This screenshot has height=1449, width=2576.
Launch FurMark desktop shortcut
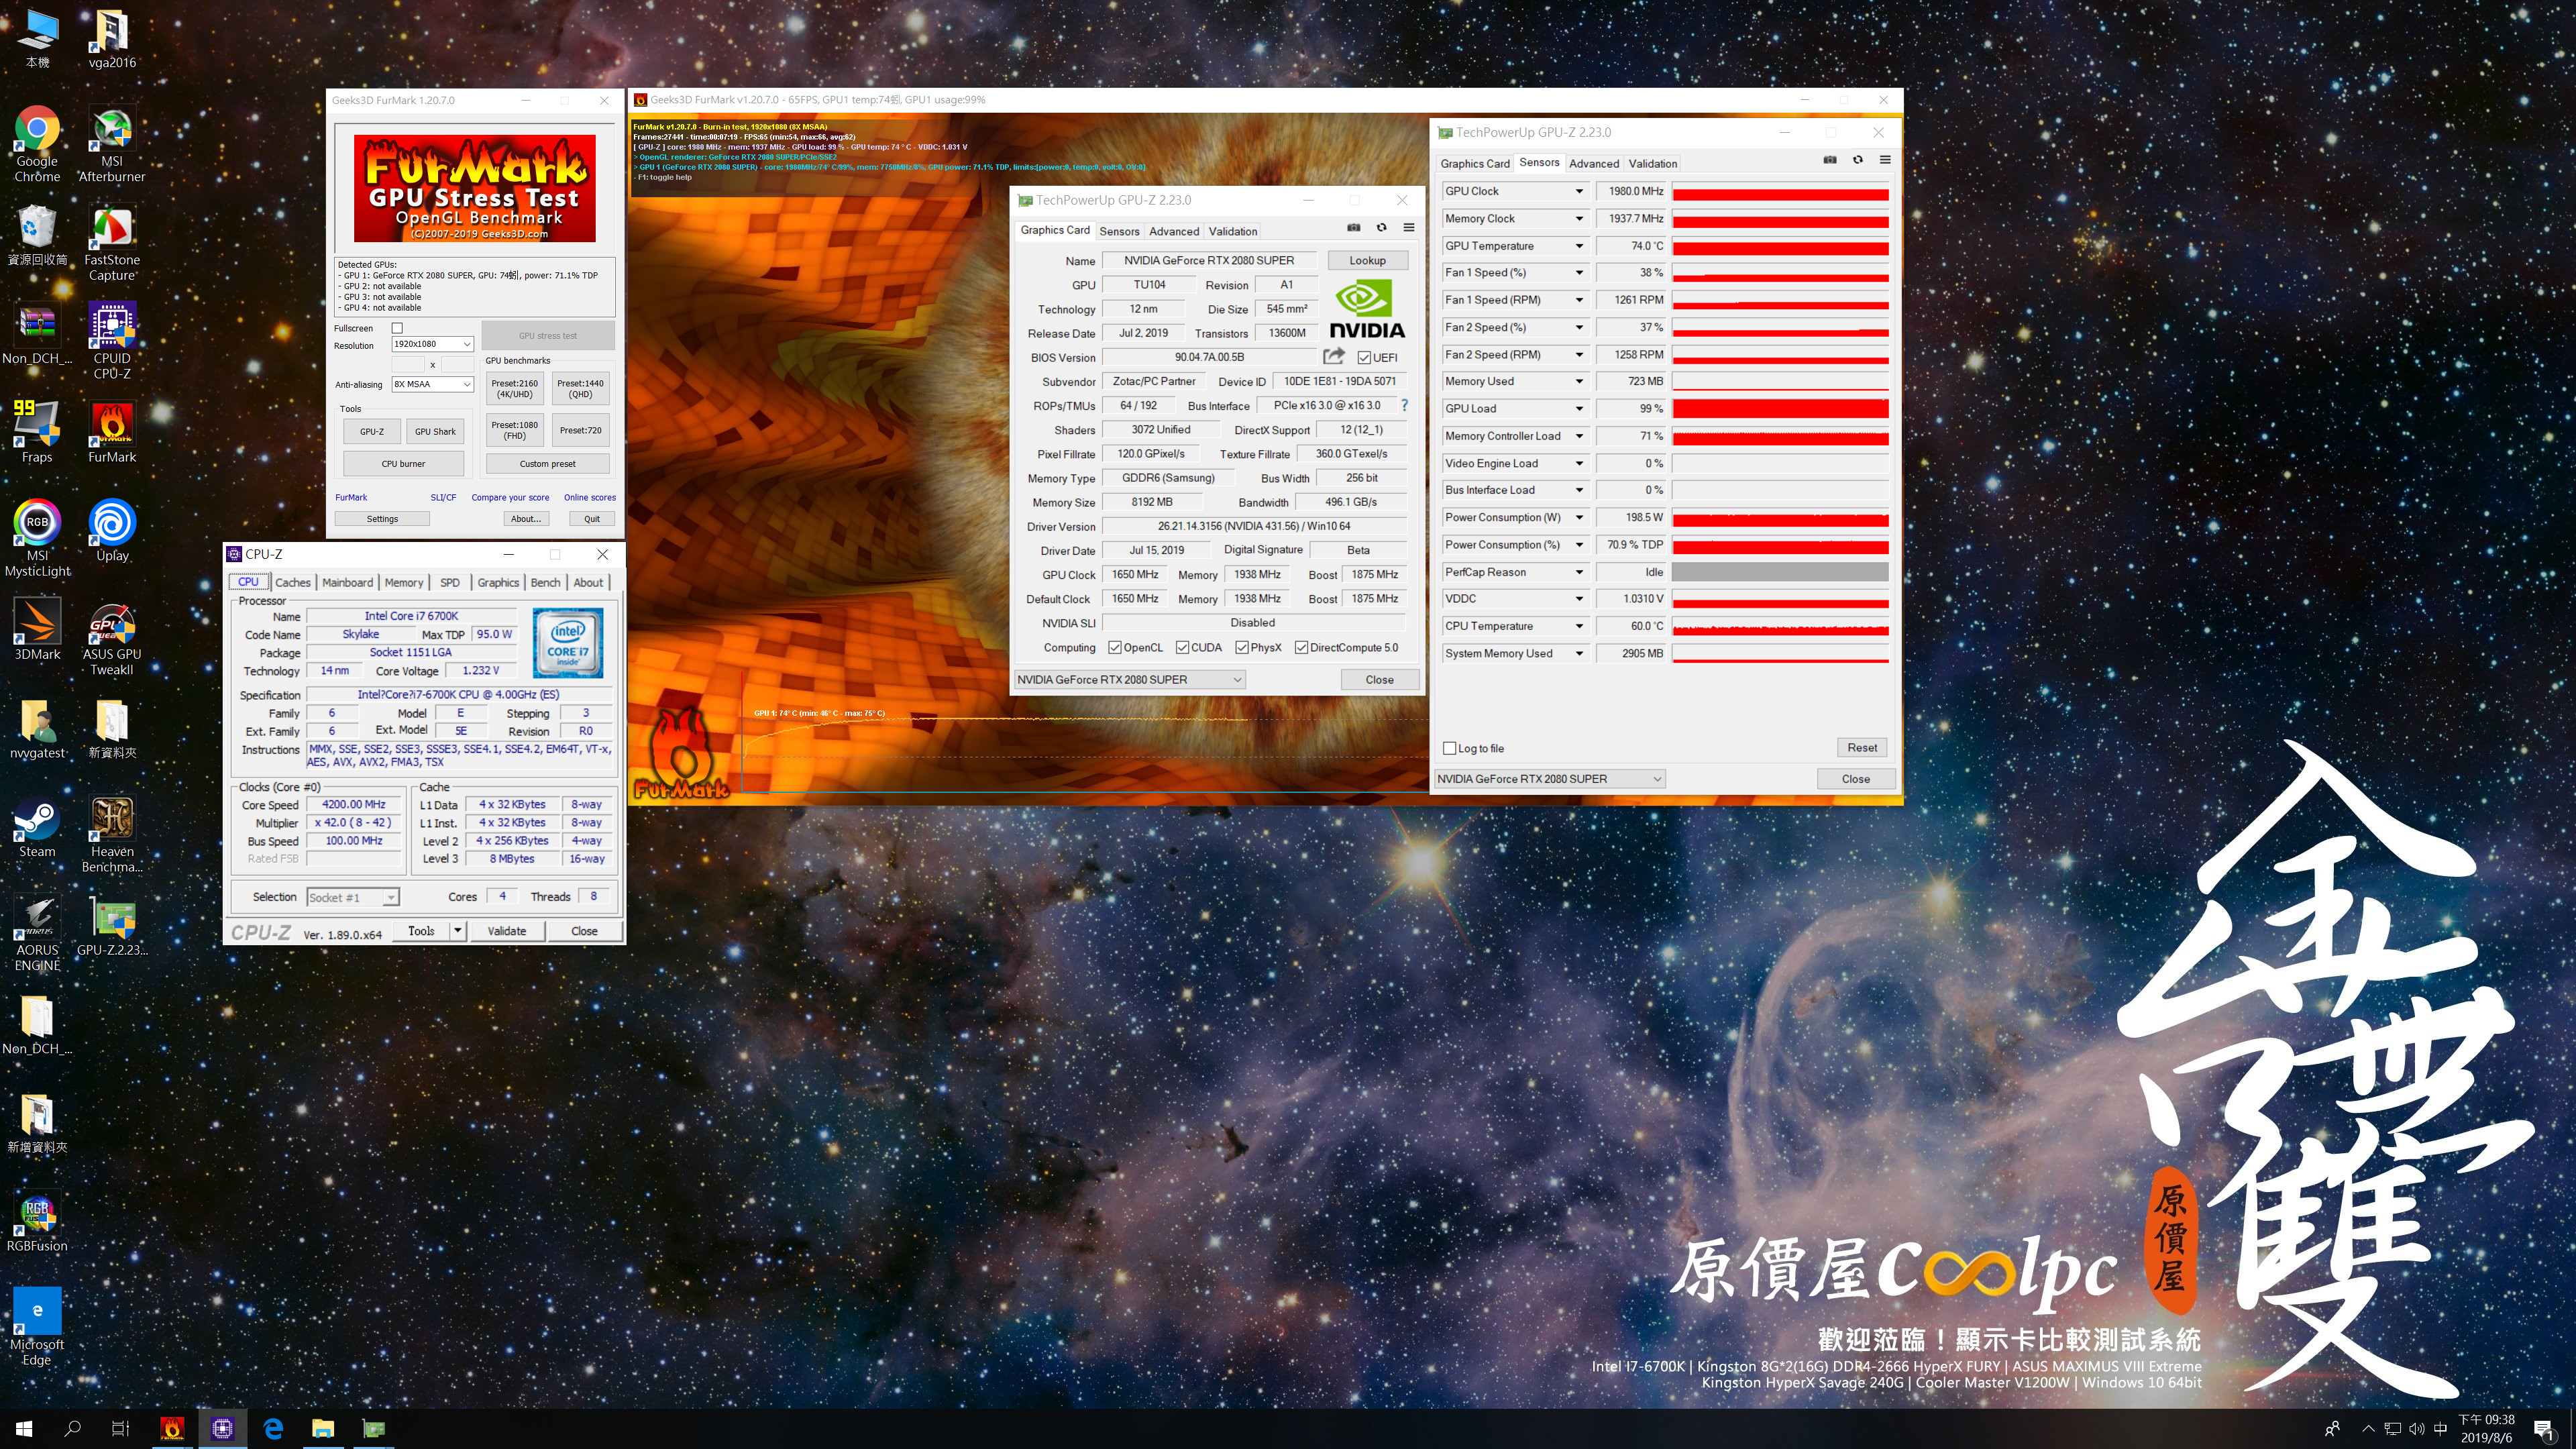pos(112,432)
